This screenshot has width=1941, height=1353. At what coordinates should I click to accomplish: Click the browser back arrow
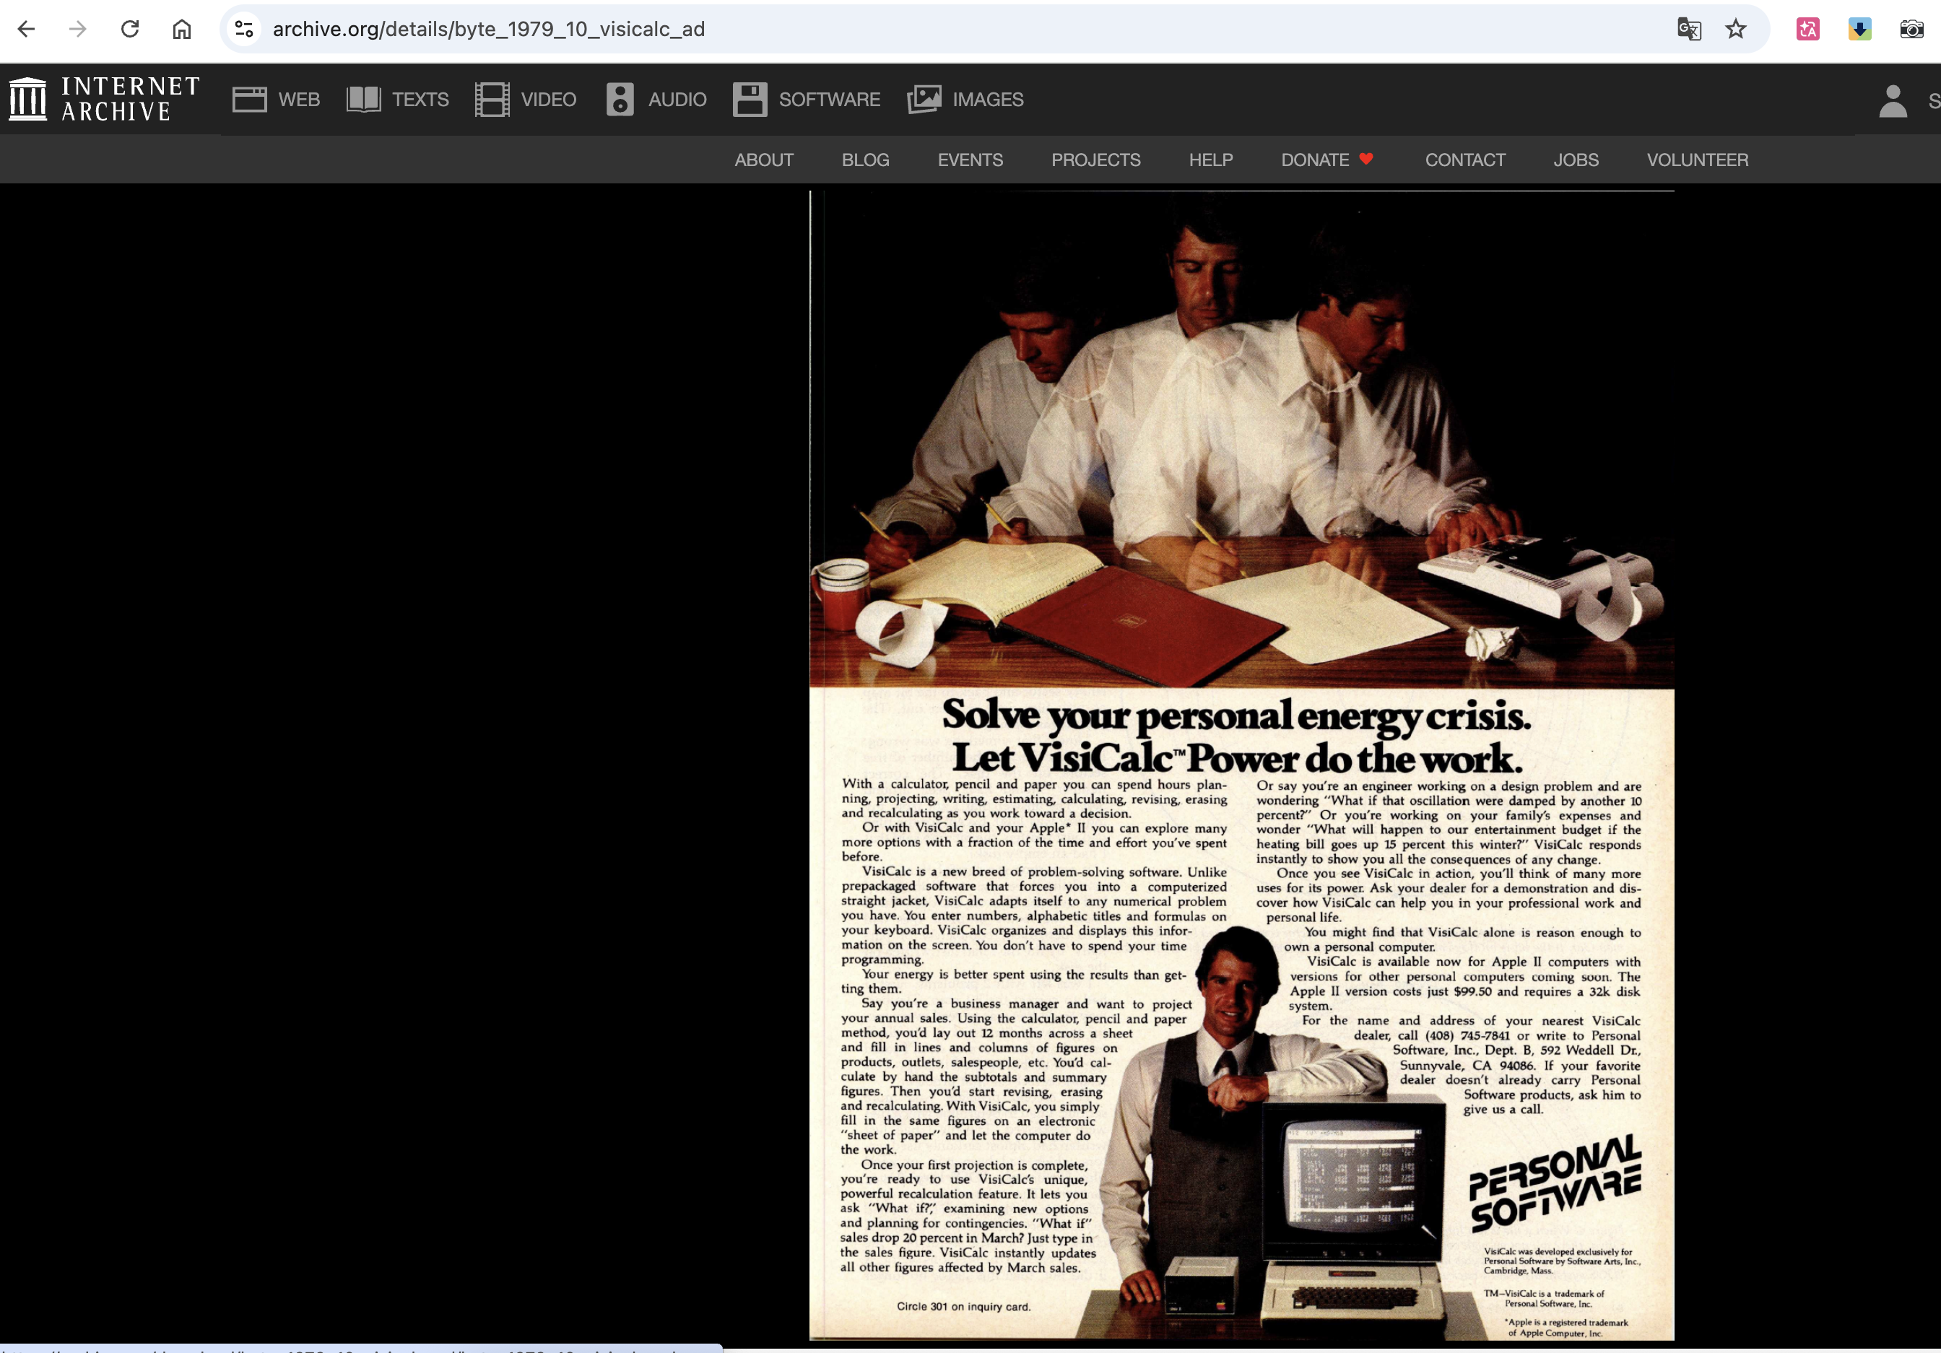pyautogui.click(x=26, y=29)
